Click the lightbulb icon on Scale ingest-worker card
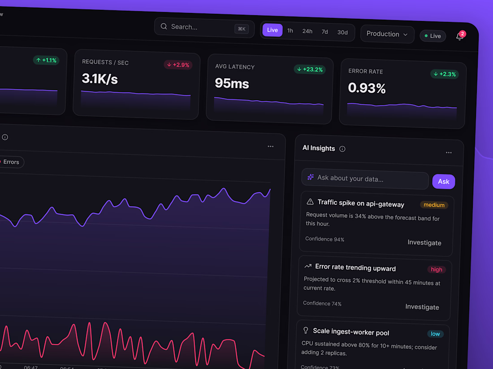Screen dimensions: 493x369 pyautogui.click(x=306, y=330)
